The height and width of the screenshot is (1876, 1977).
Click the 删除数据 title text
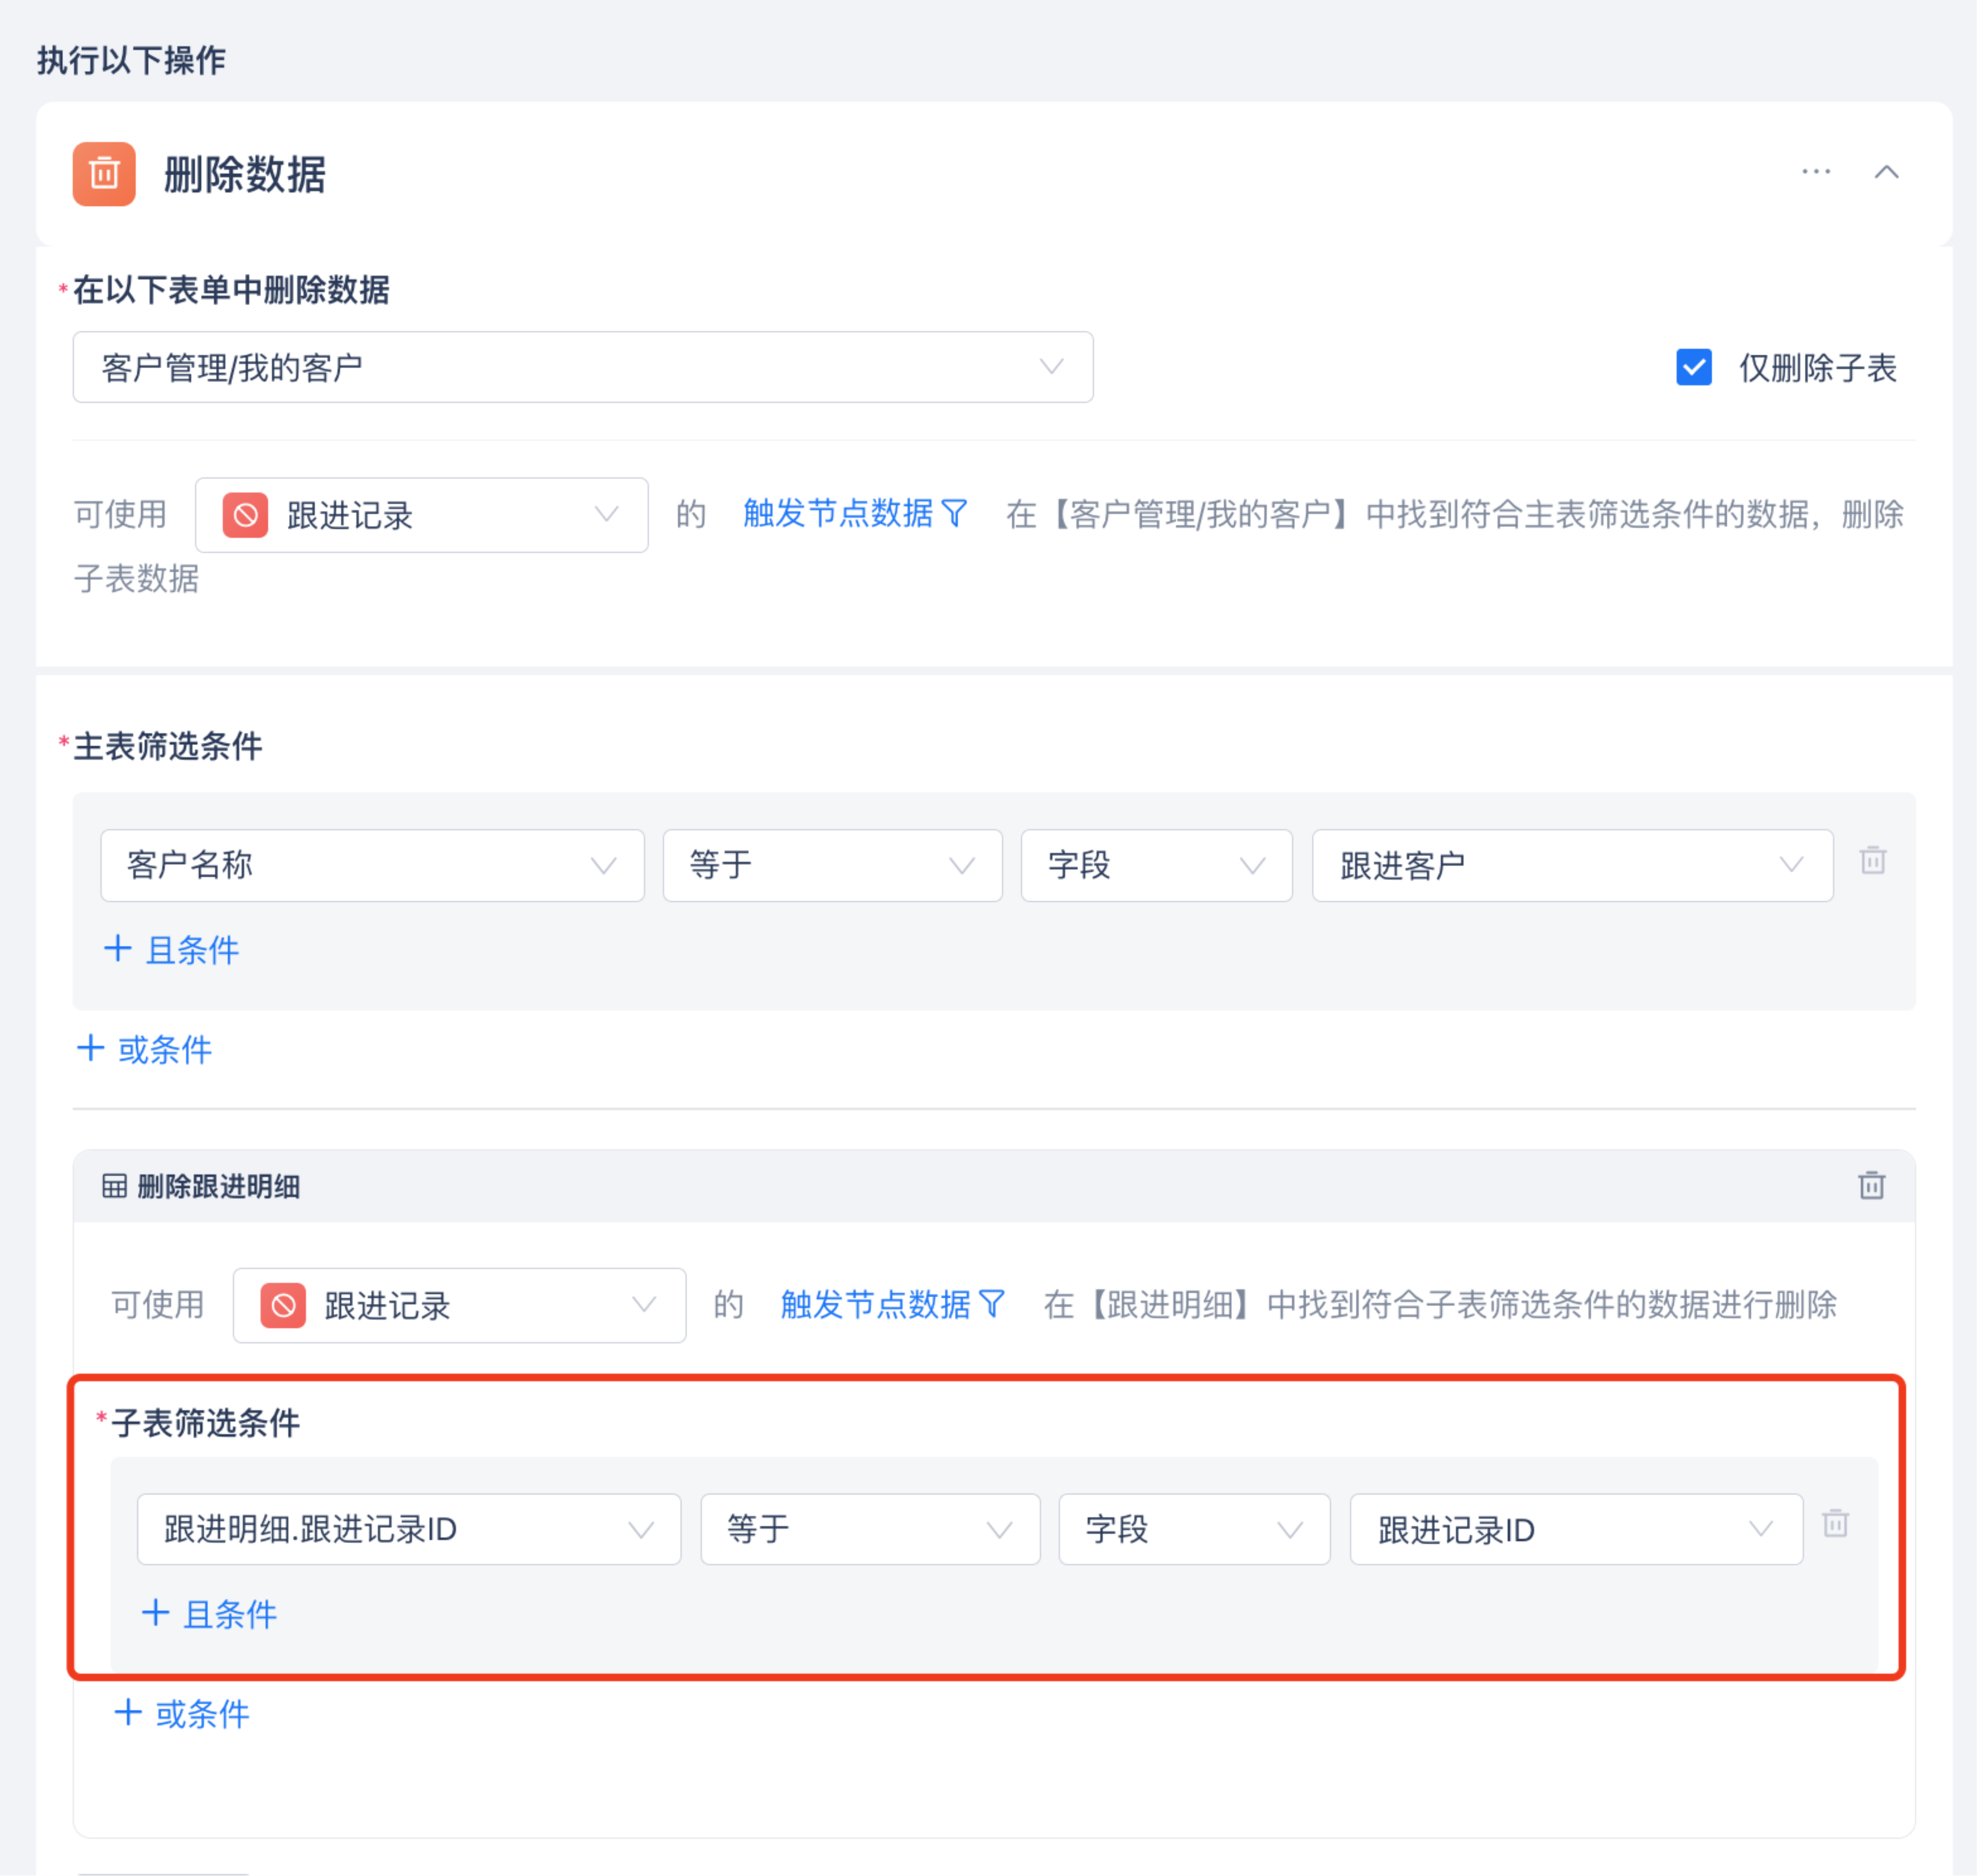click(245, 174)
